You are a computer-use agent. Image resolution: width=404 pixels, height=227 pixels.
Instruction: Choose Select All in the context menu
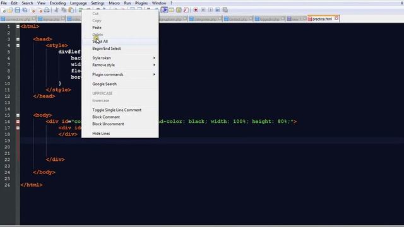click(x=120, y=42)
